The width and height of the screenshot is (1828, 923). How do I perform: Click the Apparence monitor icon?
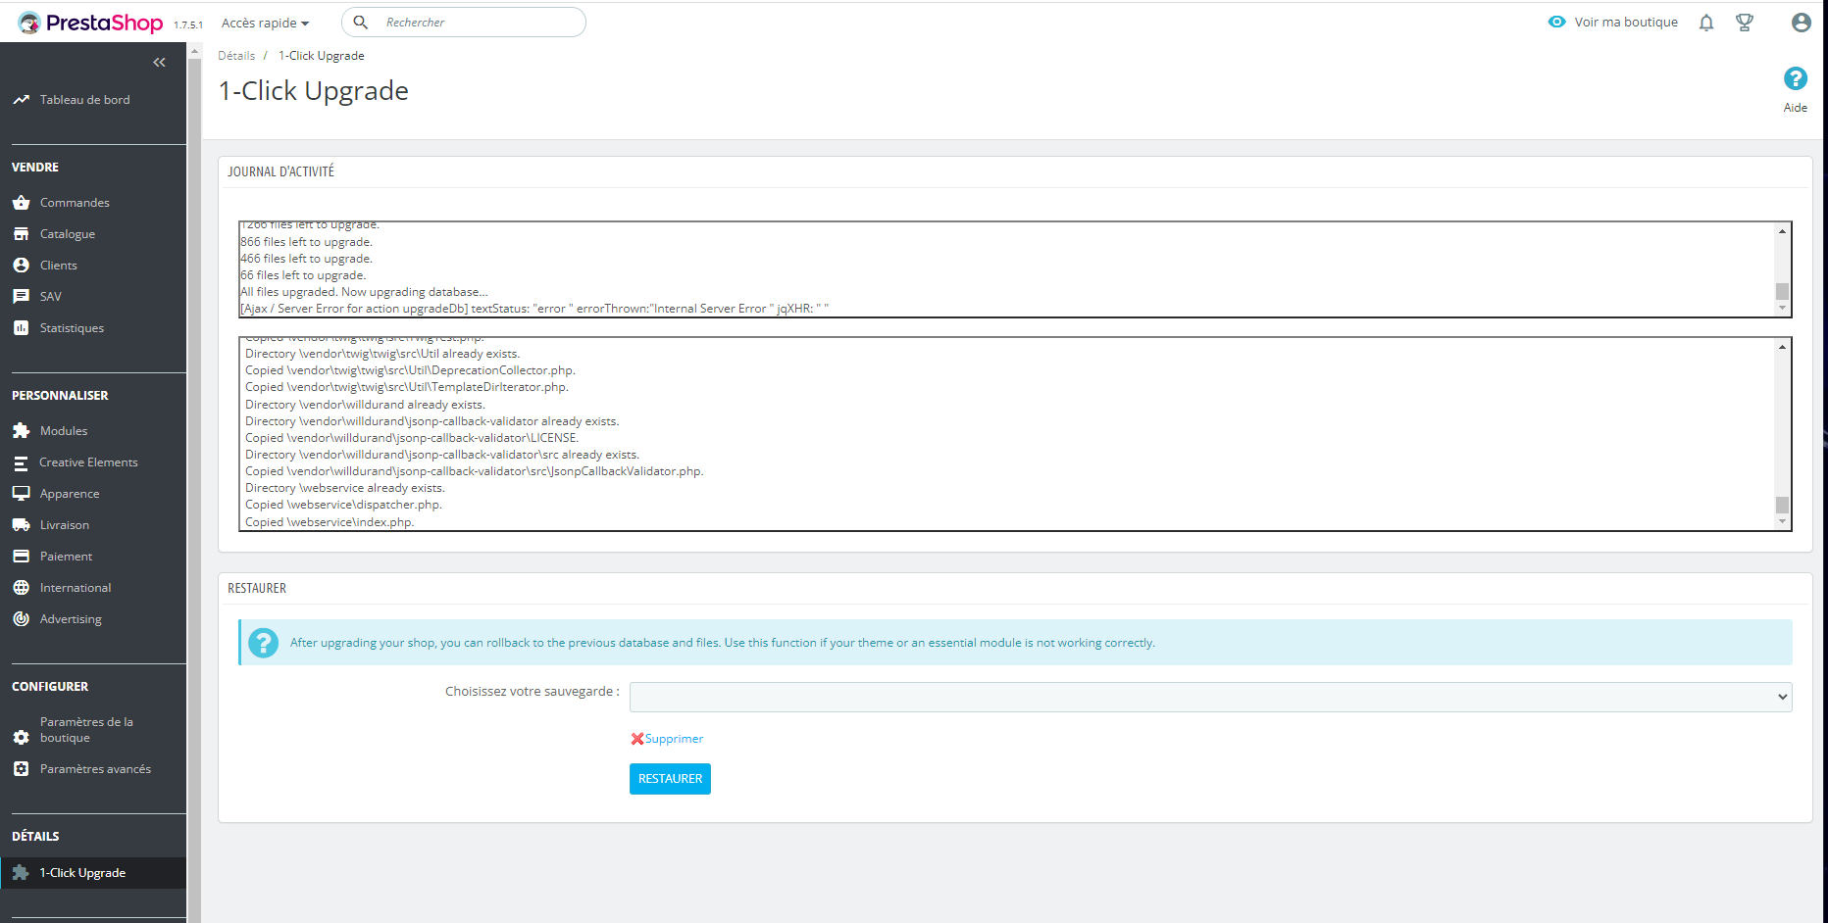tap(21, 494)
